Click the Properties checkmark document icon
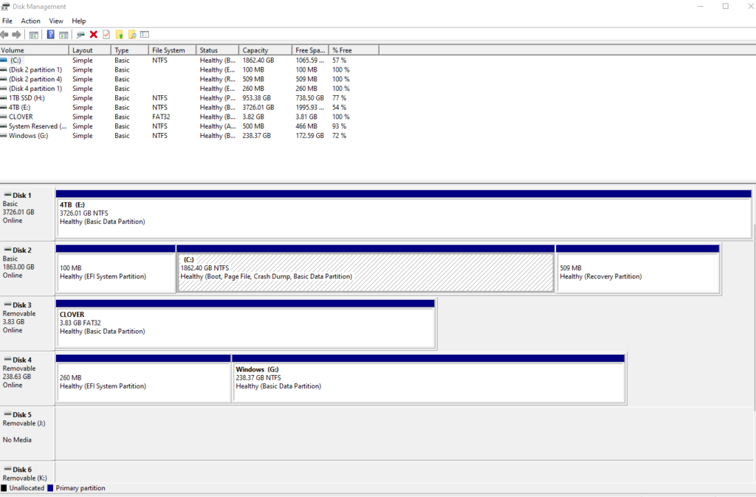The image size is (756, 497). [x=106, y=35]
